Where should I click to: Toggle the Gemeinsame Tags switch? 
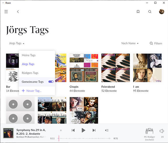pyautogui.click(x=51, y=82)
